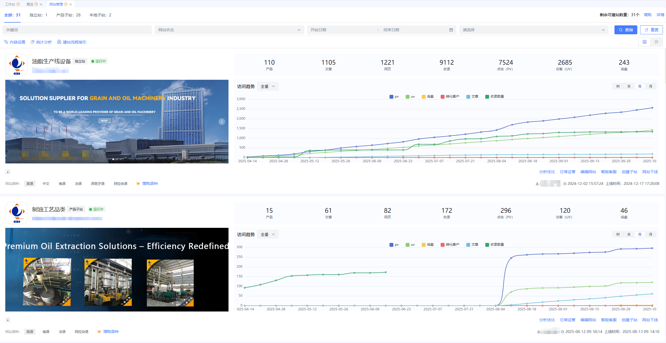This screenshot has width=666, height=343.
Task: Expand the 请选择 dropdown
Action: (533, 30)
